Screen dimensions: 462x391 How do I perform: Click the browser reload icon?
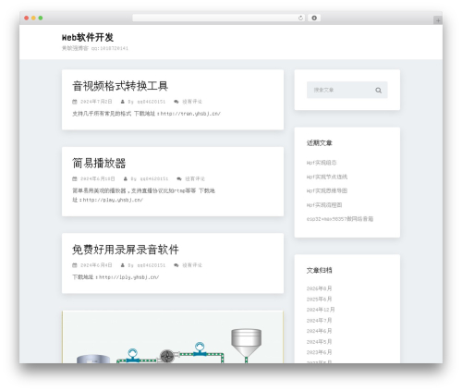[x=300, y=18]
